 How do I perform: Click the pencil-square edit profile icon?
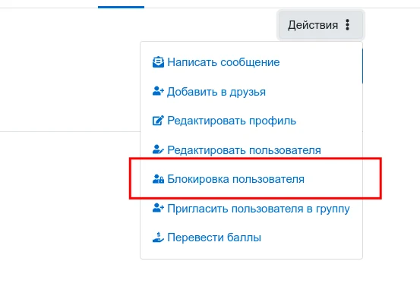(x=158, y=121)
